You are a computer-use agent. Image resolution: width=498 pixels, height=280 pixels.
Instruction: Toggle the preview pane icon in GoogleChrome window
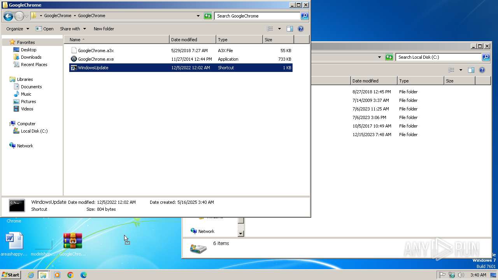click(x=289, y=29)
